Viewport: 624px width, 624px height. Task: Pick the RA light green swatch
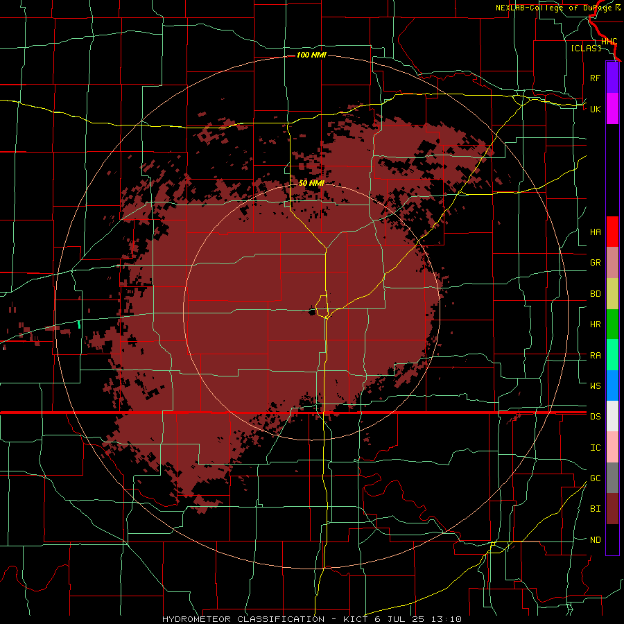click(x=612, y=354)
